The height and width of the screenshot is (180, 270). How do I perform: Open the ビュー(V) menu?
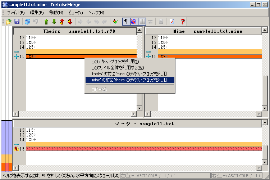tap(75, 13)
